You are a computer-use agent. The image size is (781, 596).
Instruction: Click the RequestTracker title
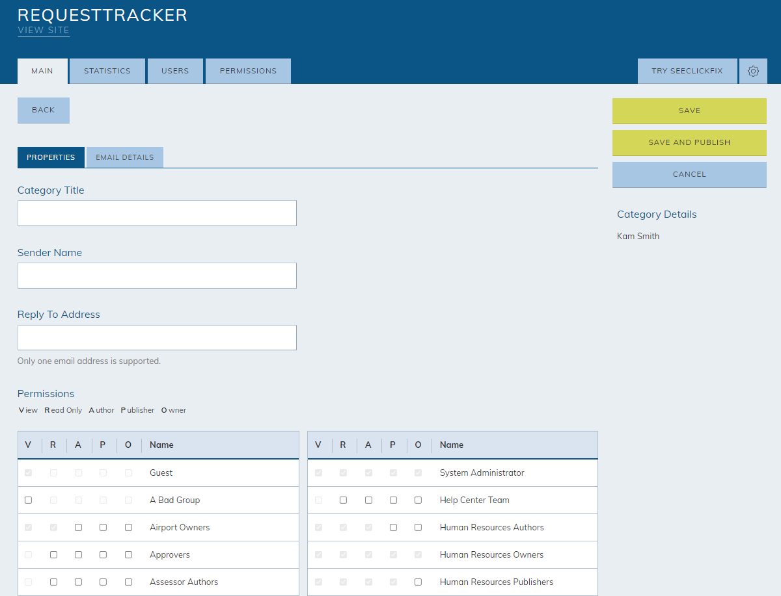click(x=102, y=15)
